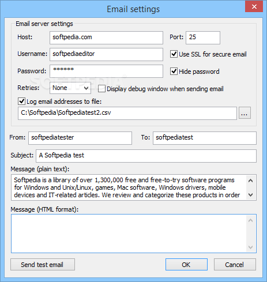Click inside the HTML format message box
This screenshot has width=267, height=282.
click(x=129, y=234)
